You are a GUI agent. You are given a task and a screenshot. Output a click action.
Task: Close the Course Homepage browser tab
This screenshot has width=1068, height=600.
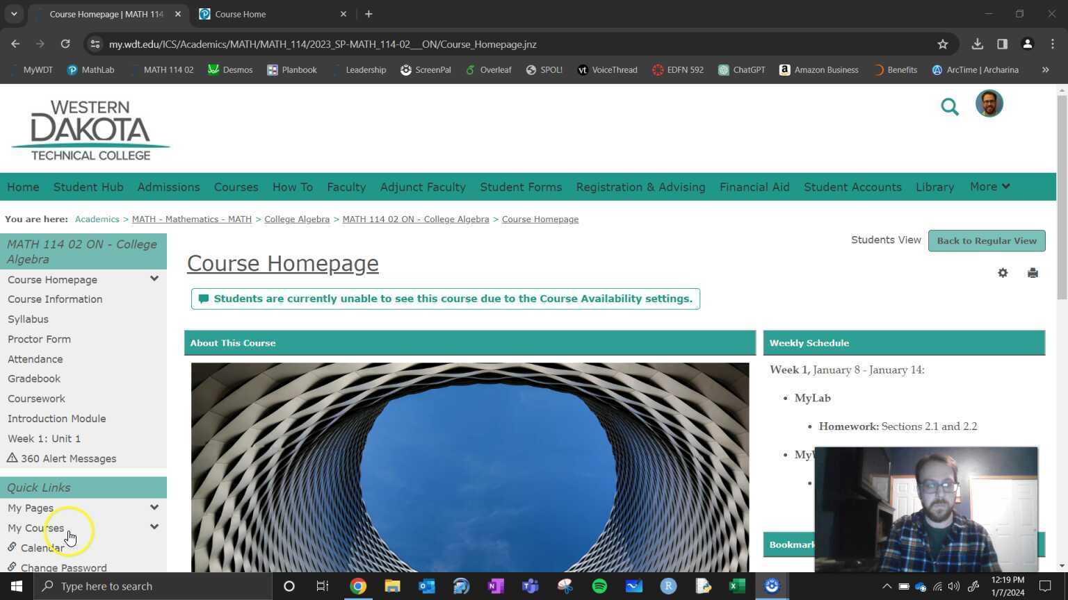(178, 14)
